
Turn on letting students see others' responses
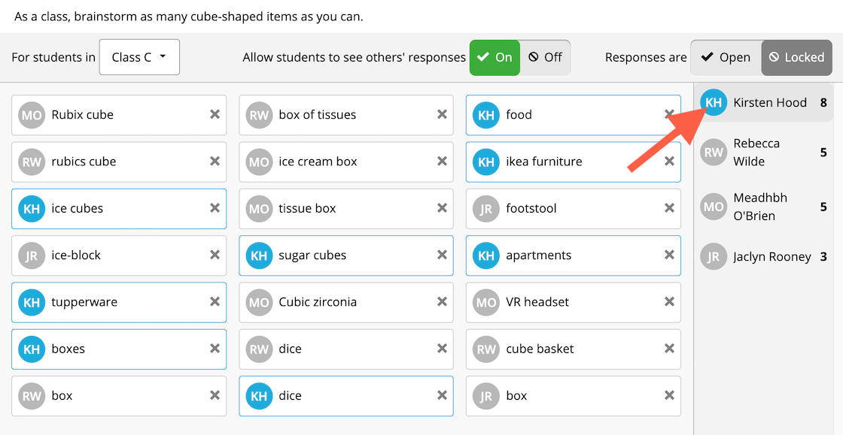pos(495,57)
